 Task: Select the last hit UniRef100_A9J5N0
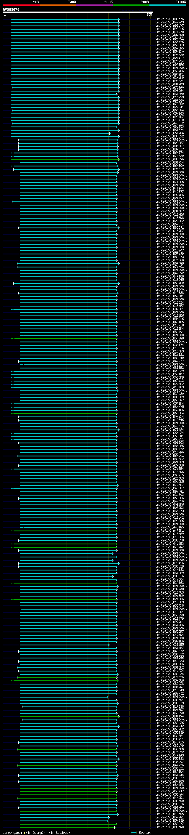[170, 827]
